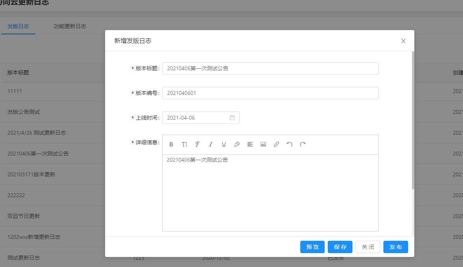This screenshot has height=267, width=463.
Task: Close the 新增发版日志 dialog with X
Action: point(403,41)
